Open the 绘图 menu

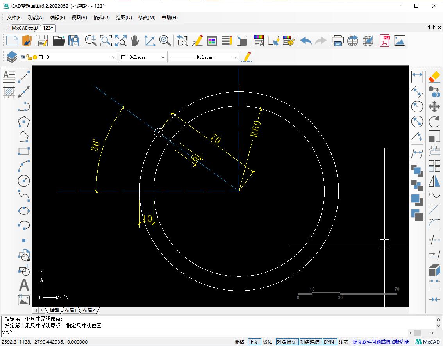click(123, 17)
